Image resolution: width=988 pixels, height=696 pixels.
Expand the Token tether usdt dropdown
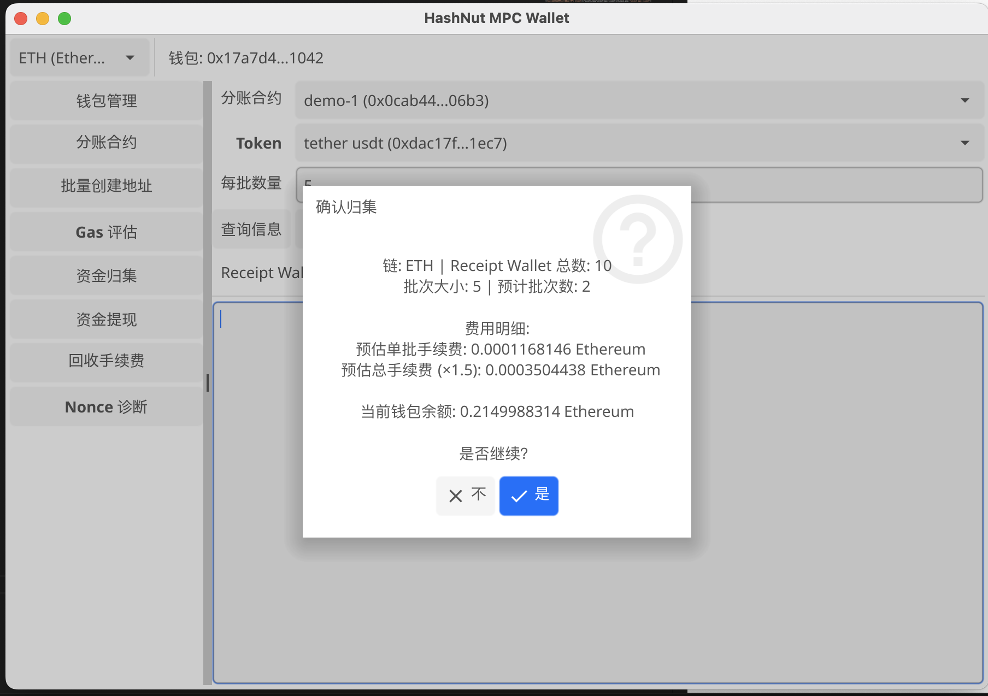639,143
